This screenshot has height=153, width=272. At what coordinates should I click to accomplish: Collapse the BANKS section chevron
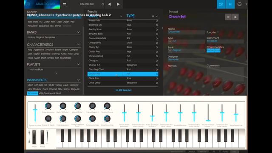[78, 32]
